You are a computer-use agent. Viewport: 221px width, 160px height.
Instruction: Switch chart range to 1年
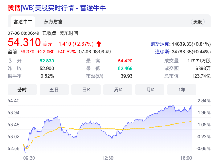tap(182, 90)
